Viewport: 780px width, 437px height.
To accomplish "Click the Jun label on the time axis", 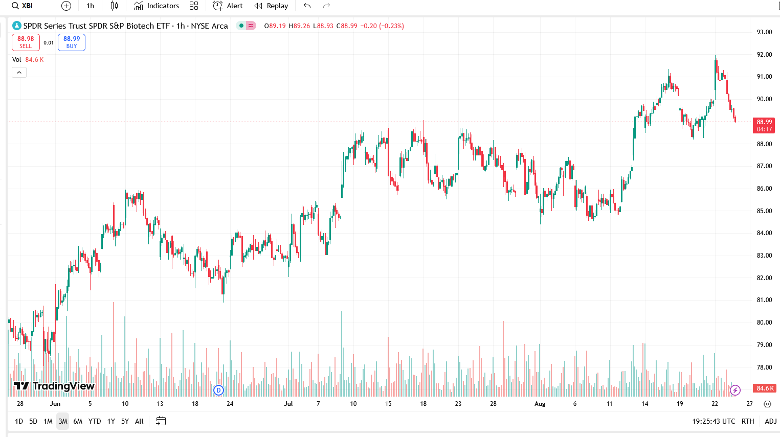I will pos(55,404).
